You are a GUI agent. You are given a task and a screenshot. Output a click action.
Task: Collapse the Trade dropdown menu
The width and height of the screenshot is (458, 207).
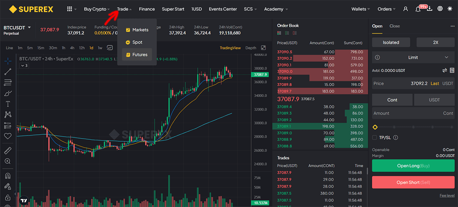(124, 9)
